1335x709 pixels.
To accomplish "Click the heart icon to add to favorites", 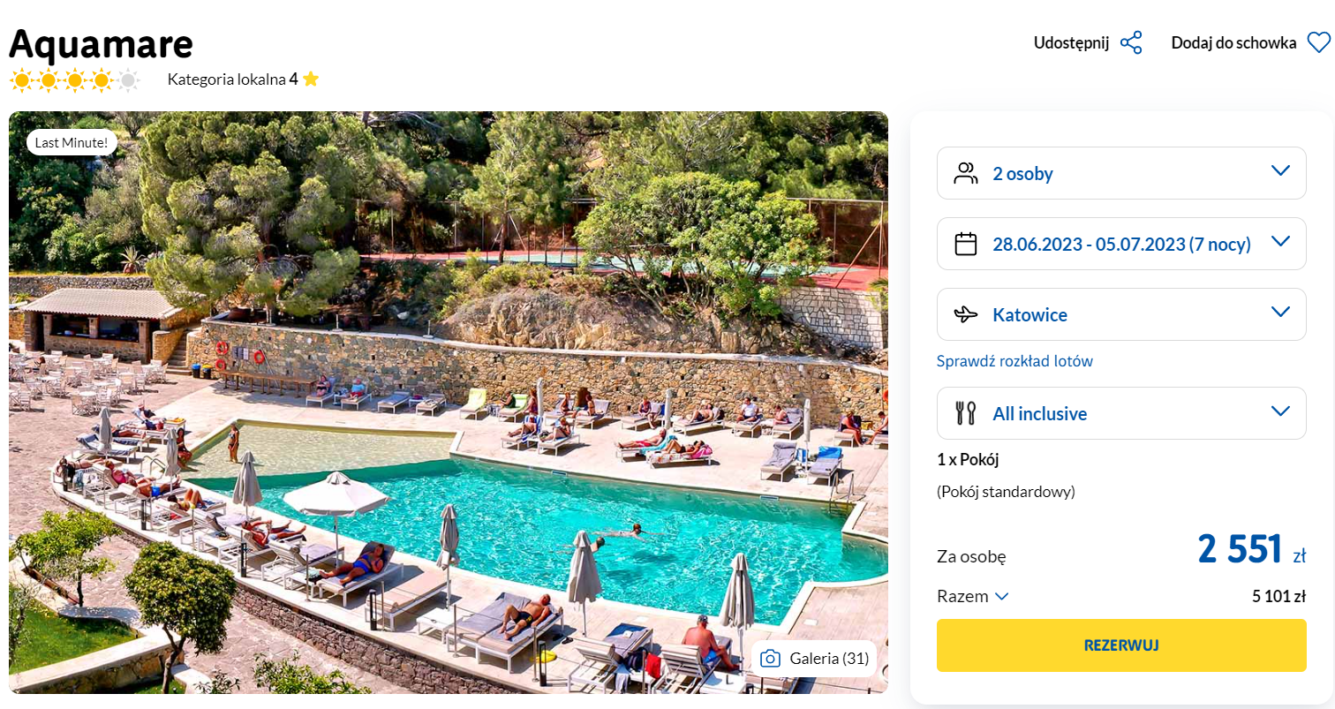I will pos(1318,43).
